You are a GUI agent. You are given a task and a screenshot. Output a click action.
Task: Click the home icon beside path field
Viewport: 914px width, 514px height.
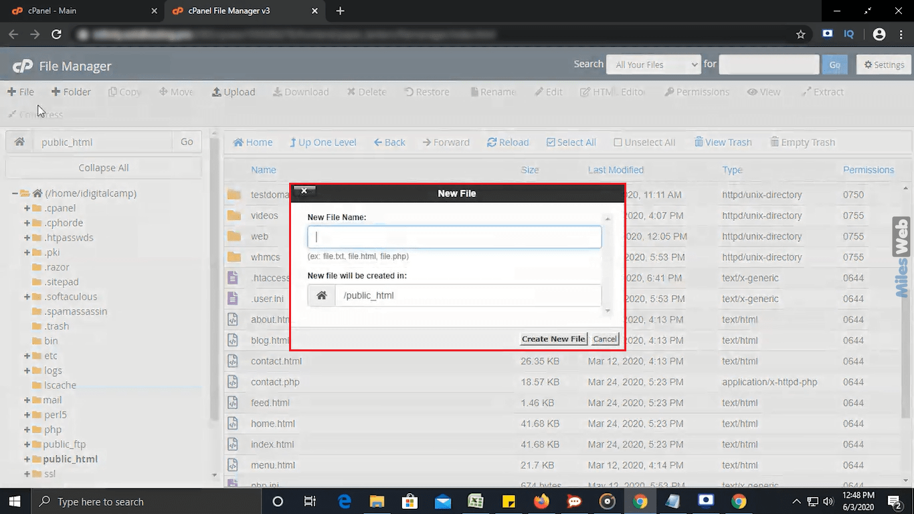click(20, 142)
